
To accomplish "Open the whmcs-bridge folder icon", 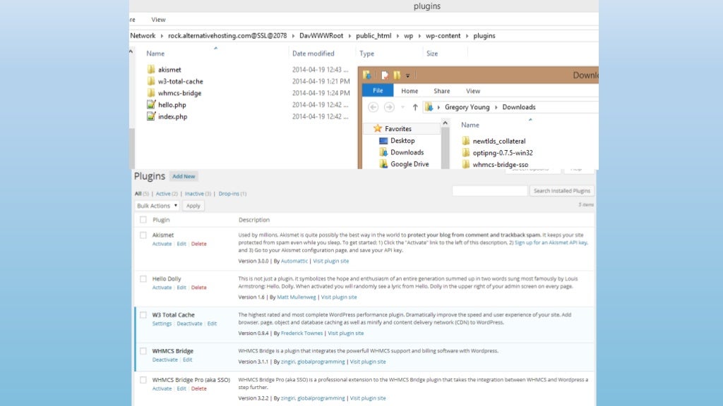I will coord(151,93).
